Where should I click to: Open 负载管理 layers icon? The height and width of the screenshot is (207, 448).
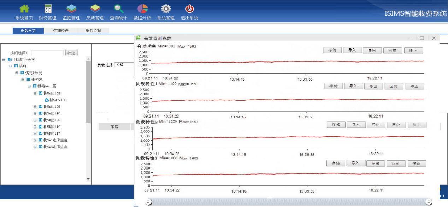tap(94, 8)
